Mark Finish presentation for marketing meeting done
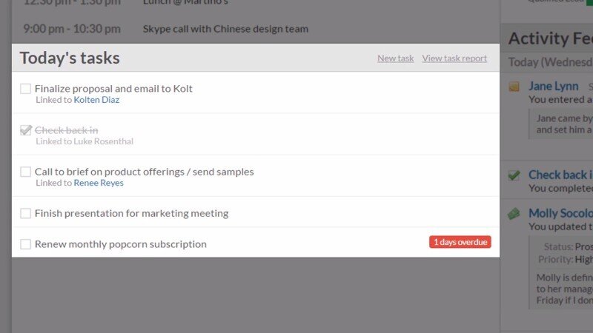The width and height of the screenshot is (593, 333). click(x=26, y=213)
